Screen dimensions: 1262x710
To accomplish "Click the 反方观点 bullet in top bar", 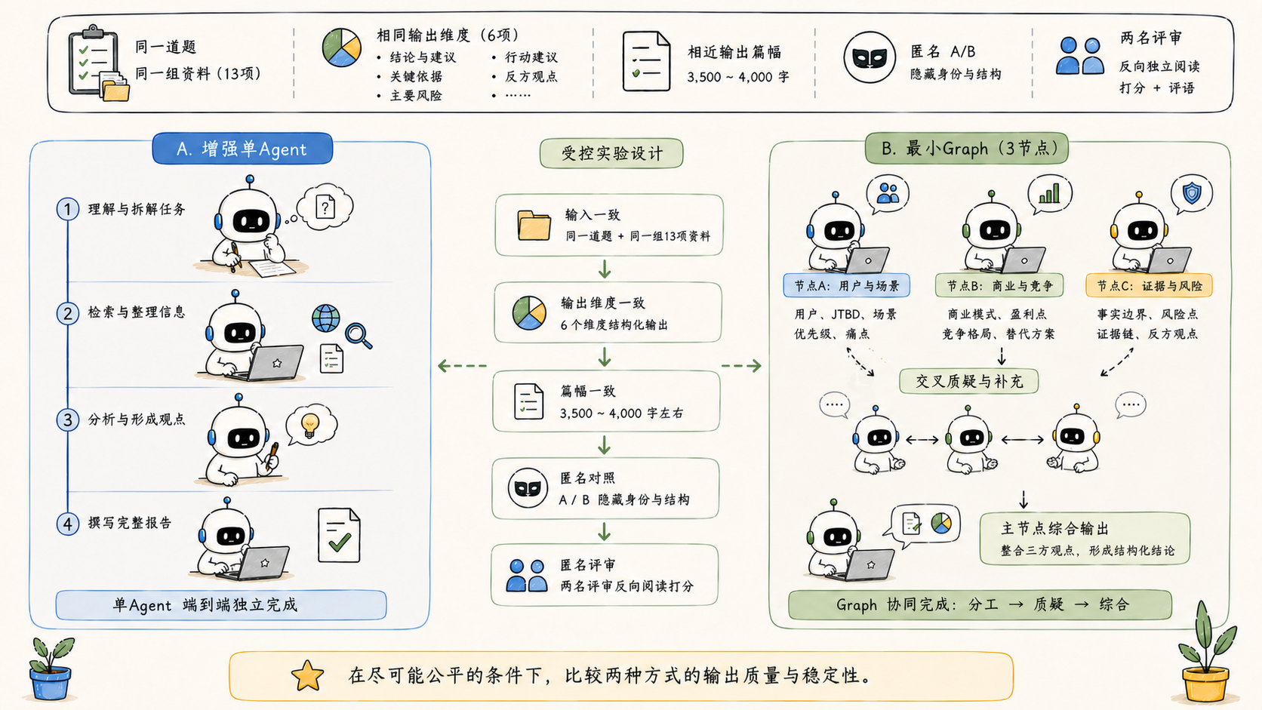I will point(531,76).
